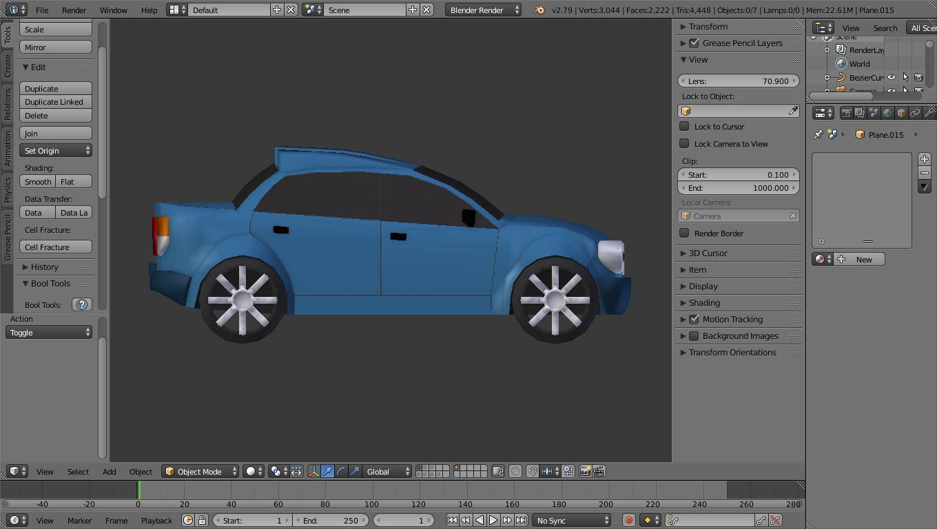Switch to the Create tab
Image resolution: width=937 pixels, height=529 pixels.
8,66
